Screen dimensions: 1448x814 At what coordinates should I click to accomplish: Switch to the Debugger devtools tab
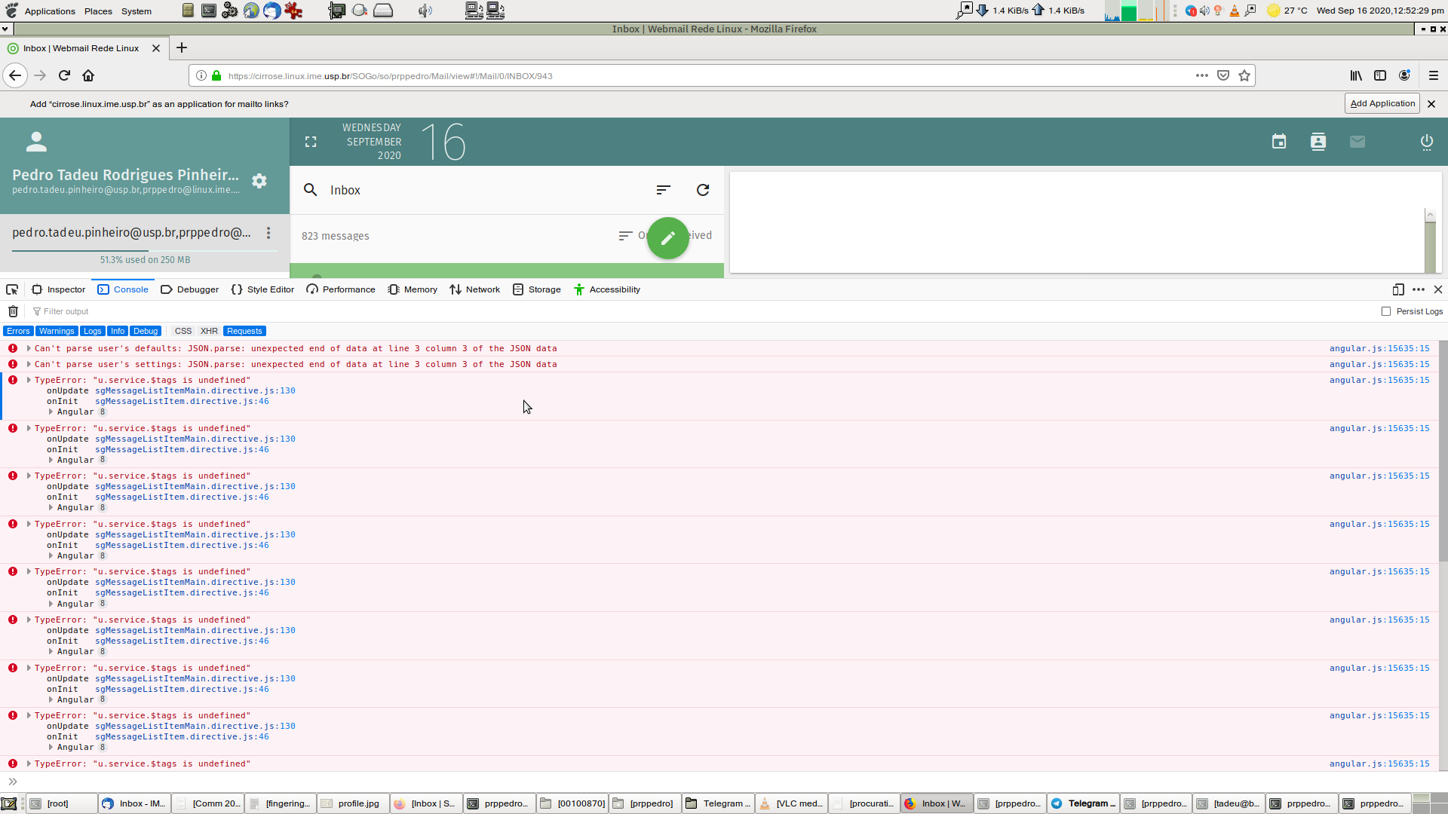(x=189, y=289)
